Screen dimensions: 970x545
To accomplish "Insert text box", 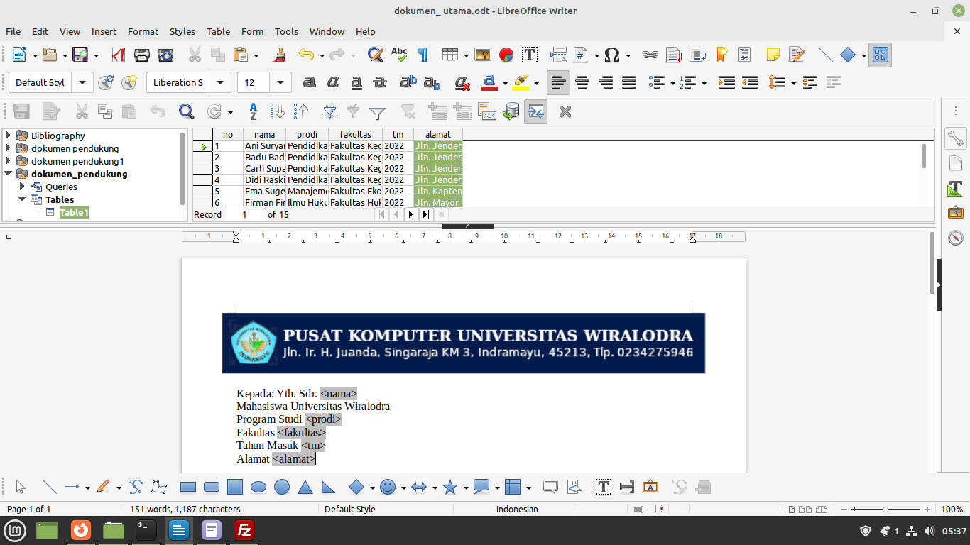I will pyautogui.click(x=530, y=55).
